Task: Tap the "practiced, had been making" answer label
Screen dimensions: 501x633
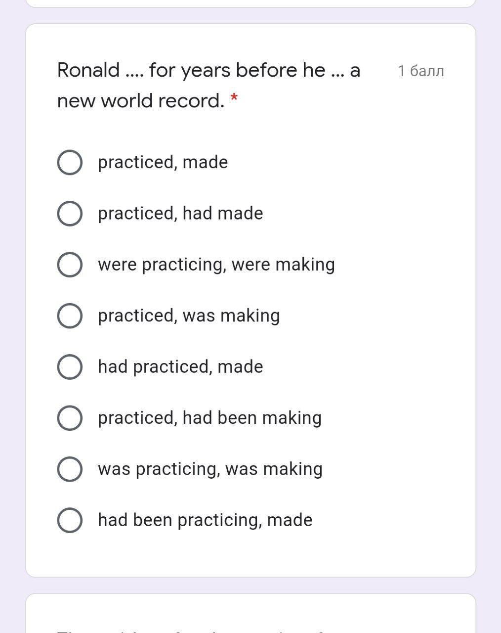Action: pos(209,418)
